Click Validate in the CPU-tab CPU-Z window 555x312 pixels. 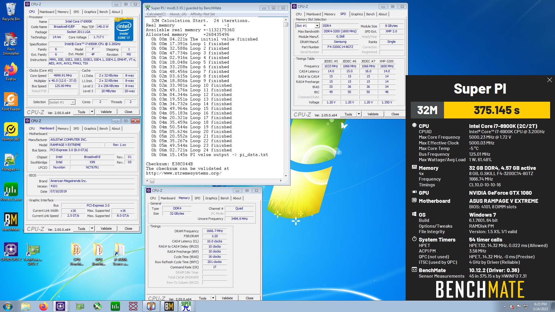106,112
